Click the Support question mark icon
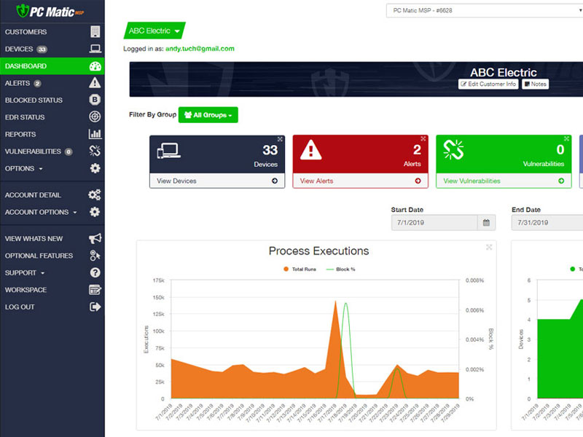The height and width of the screenshot is (437, 583). 95,272
